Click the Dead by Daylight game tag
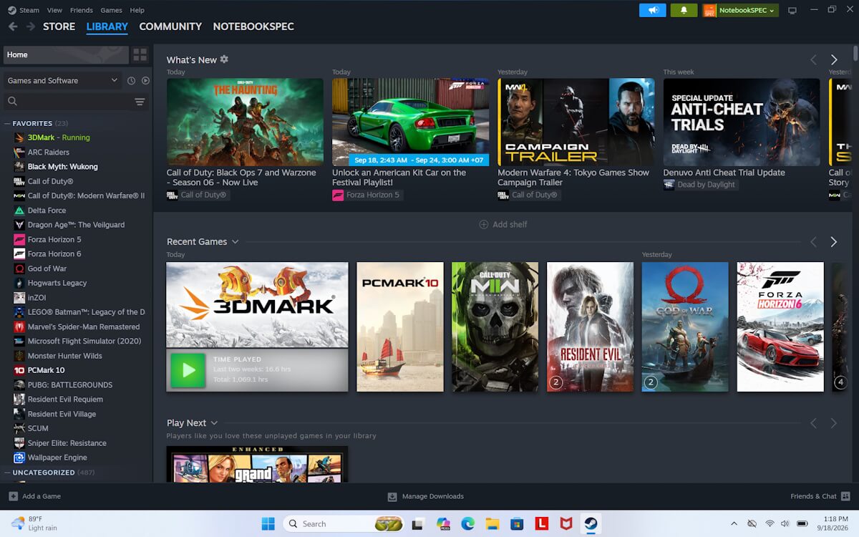 point(699,185)
